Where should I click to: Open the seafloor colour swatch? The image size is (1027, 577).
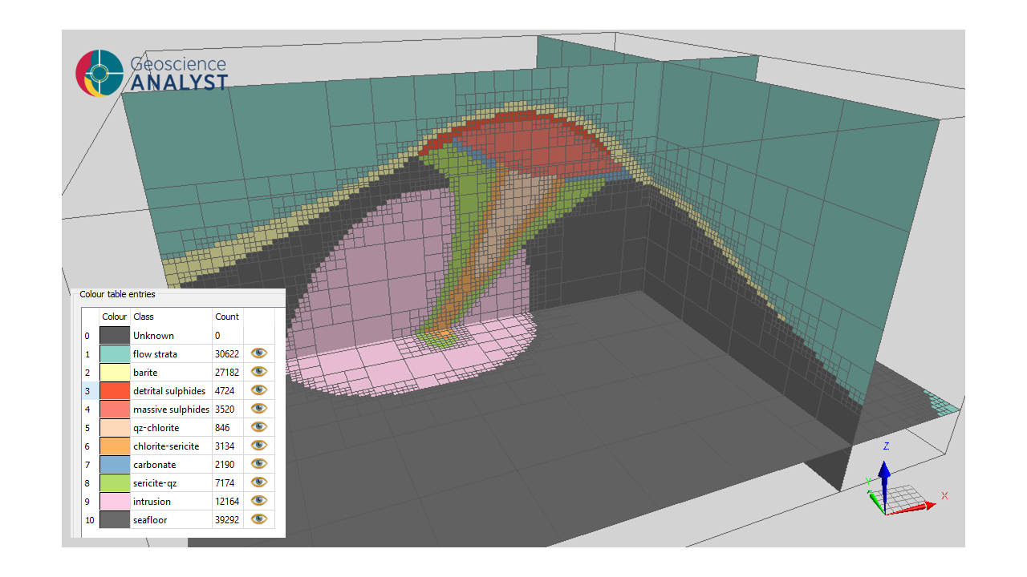115,520
